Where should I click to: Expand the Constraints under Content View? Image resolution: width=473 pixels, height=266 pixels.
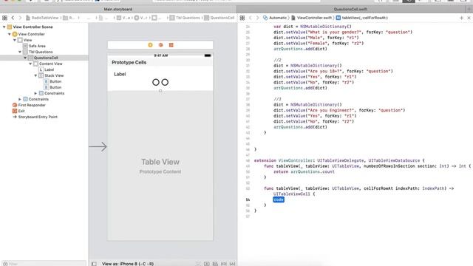[35, 93]
